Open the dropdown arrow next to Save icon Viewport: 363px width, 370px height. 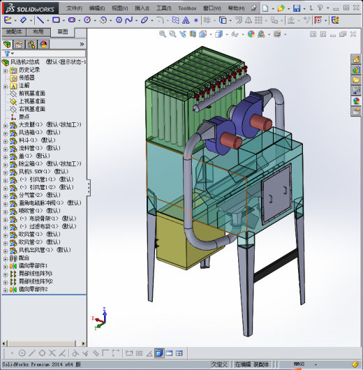[x=304, y=9]
